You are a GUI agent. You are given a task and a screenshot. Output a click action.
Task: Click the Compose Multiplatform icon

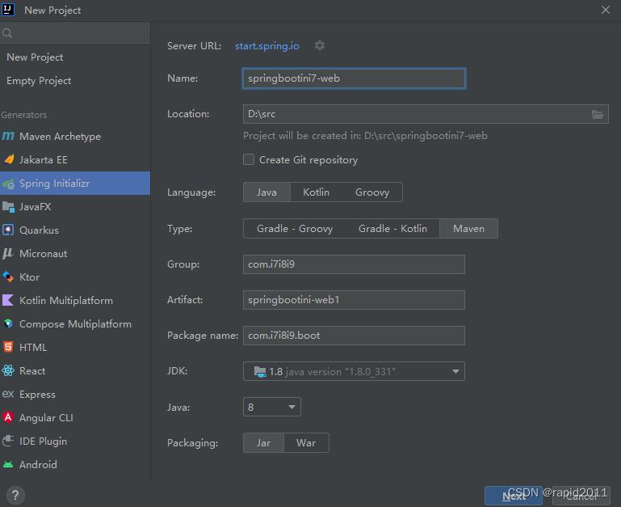[8, 323]
